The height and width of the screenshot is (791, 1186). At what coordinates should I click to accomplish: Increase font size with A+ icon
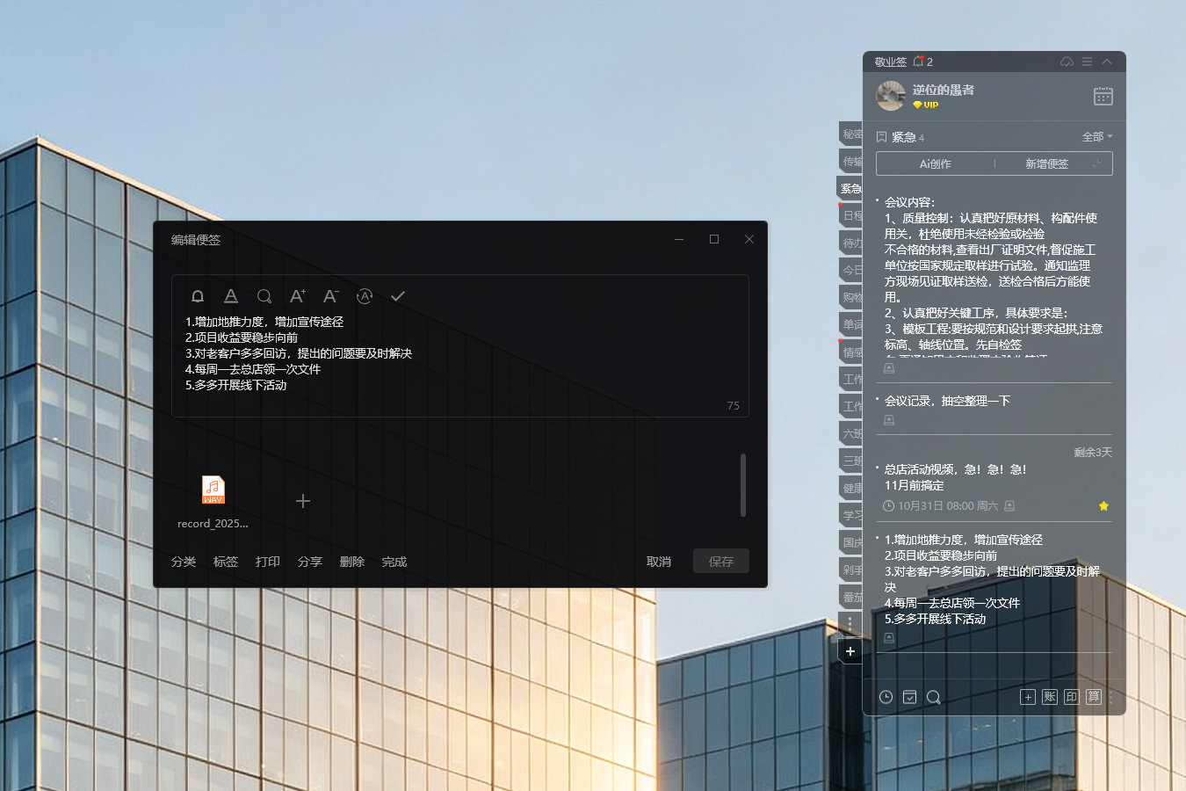pos(298,296)
